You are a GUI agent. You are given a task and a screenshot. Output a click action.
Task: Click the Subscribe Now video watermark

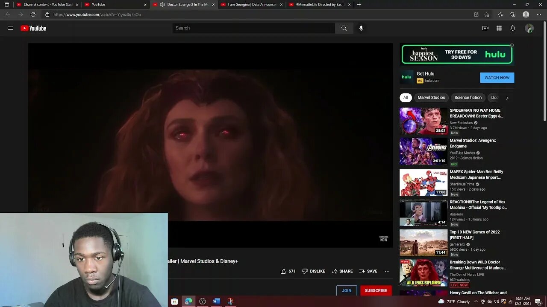click(x=384, y=239)
